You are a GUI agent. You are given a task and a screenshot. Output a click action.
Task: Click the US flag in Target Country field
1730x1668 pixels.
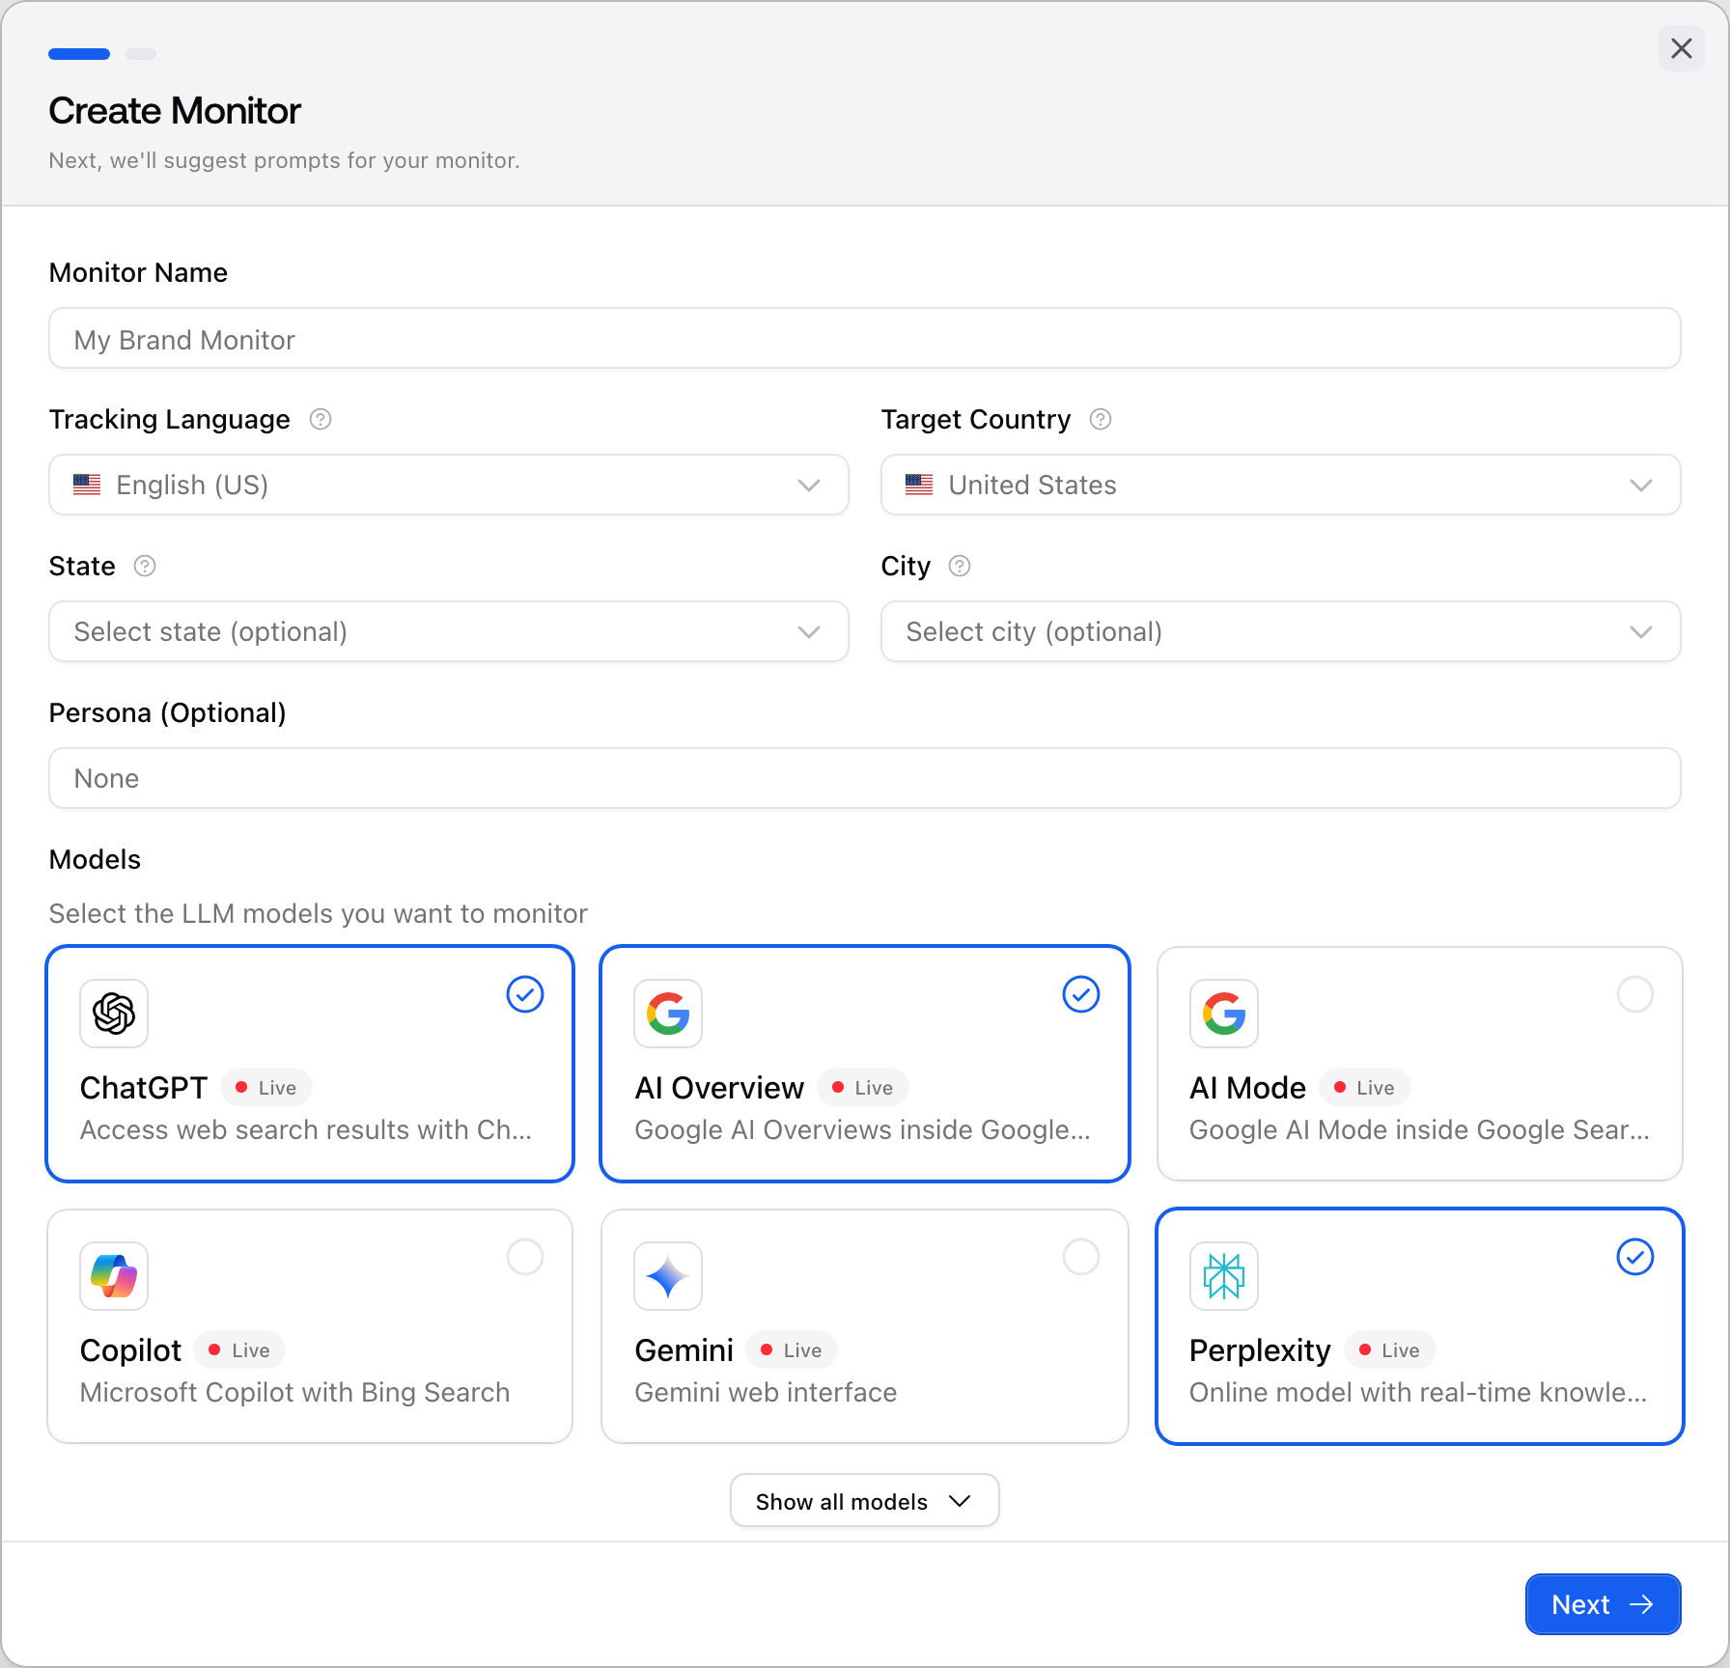[x=919, y=485]
